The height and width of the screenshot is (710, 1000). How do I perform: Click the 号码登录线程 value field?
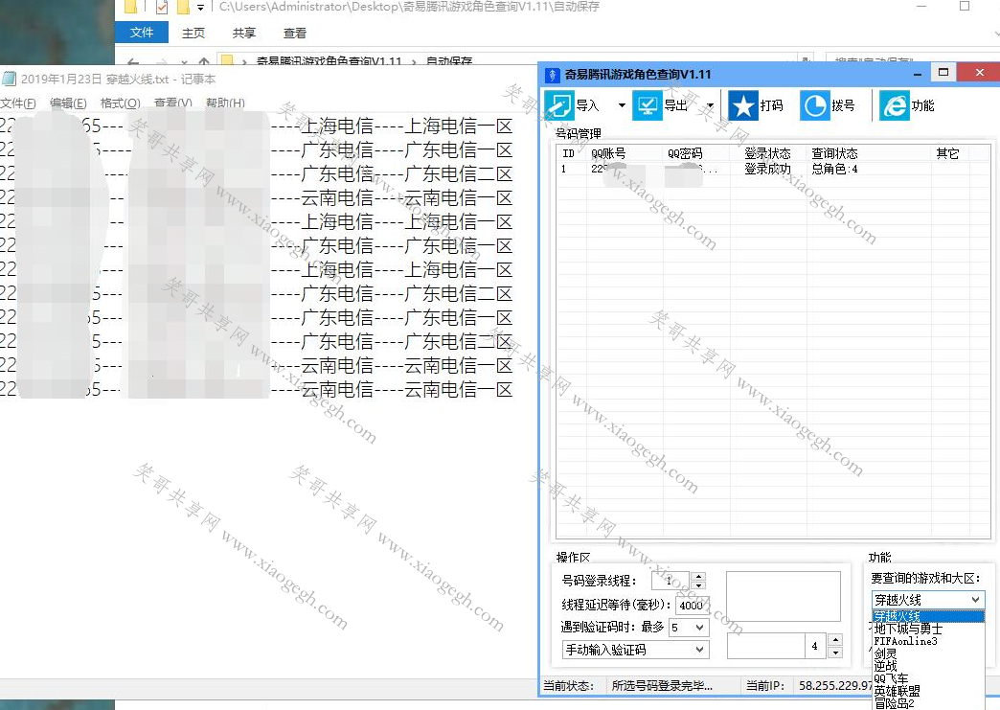click(x=670, y=581)
